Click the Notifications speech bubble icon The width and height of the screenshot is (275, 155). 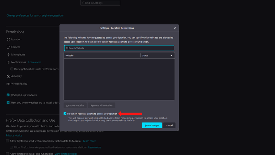click(8, 62)
